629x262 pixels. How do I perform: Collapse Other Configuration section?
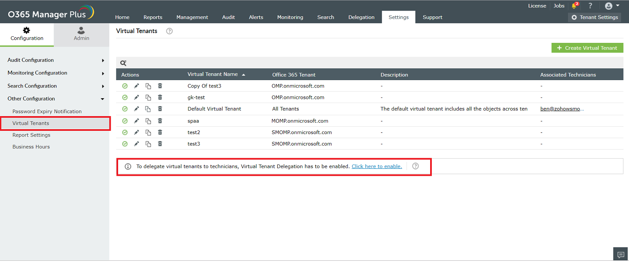coord(56,99)
